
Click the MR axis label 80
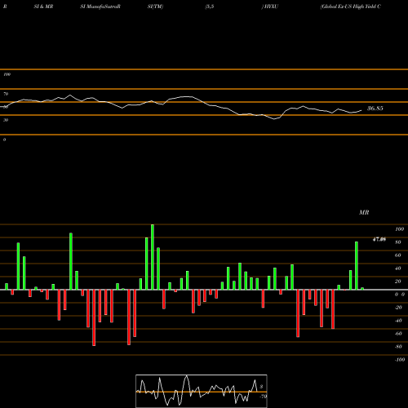pos(398,242)
